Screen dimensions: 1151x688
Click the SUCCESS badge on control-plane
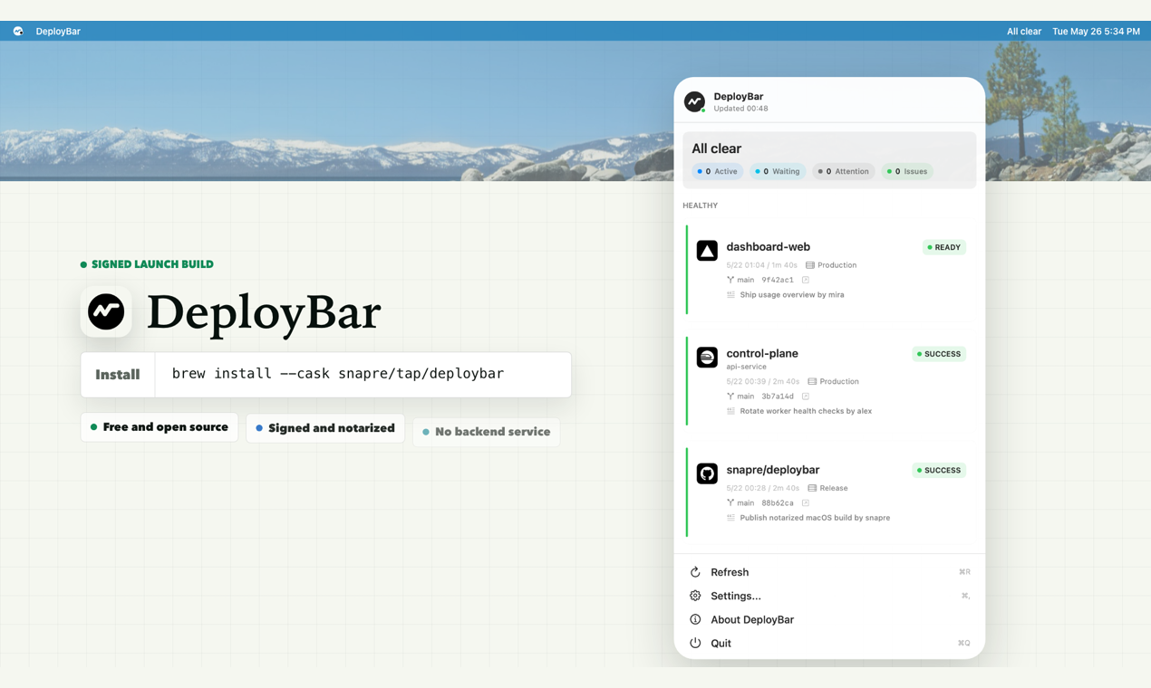click(939, 354)
